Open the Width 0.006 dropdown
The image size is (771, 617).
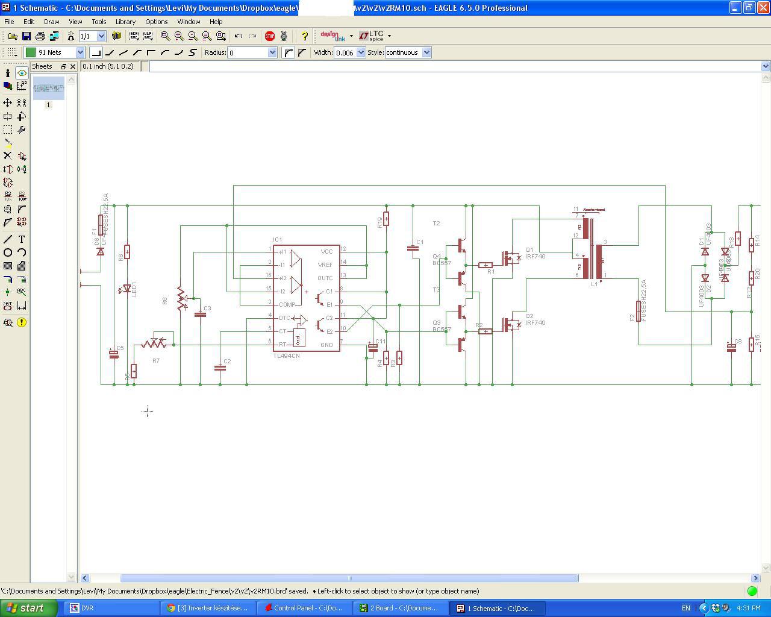(x=361, y=52)
